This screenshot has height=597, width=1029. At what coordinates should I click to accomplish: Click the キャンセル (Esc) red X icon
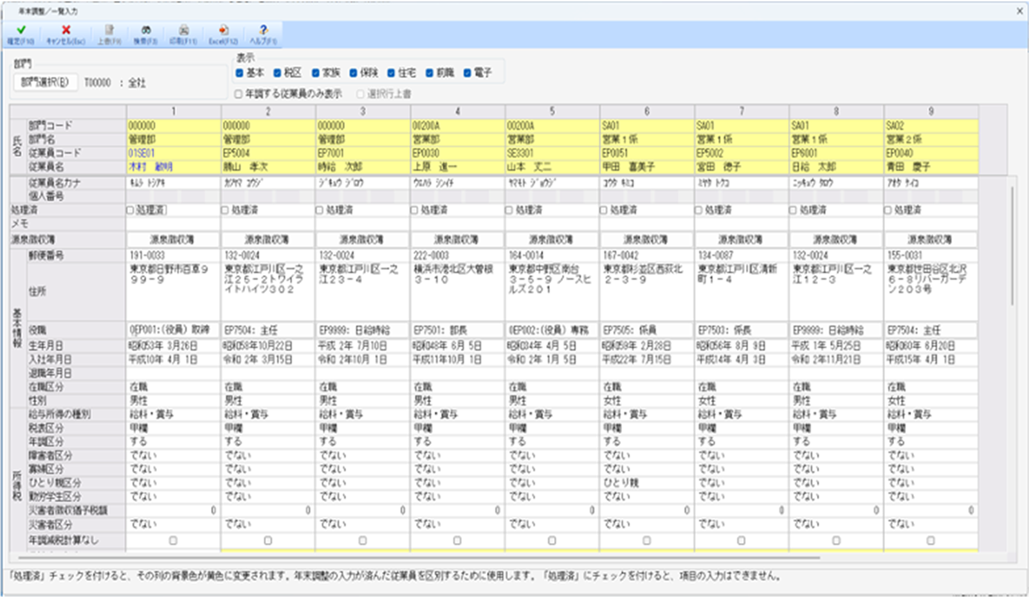66,30
